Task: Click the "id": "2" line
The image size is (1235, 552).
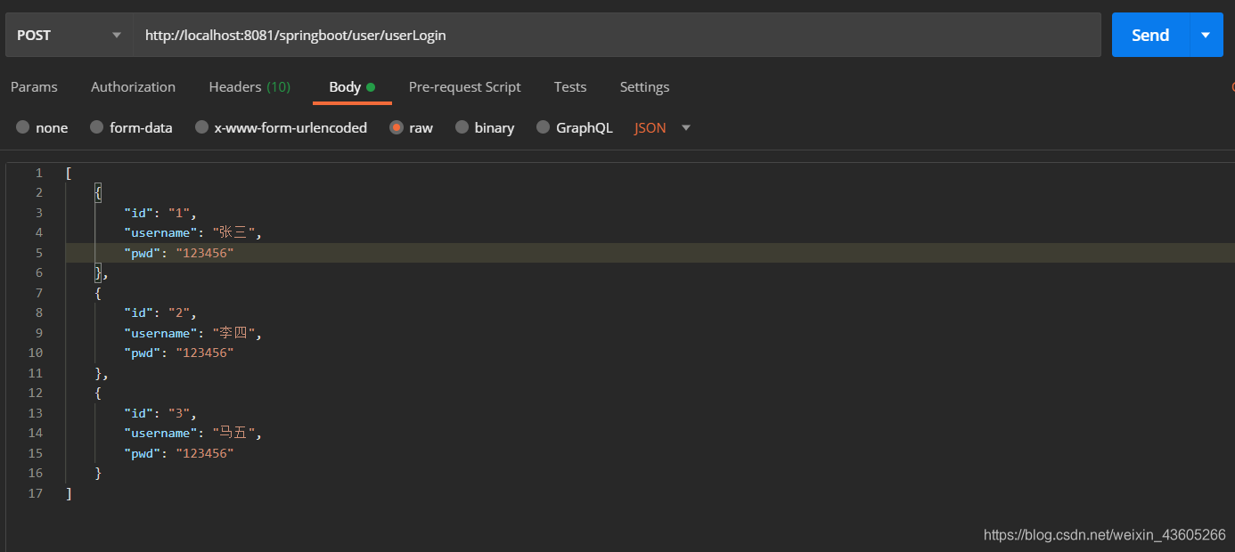Action: (159, 313)
